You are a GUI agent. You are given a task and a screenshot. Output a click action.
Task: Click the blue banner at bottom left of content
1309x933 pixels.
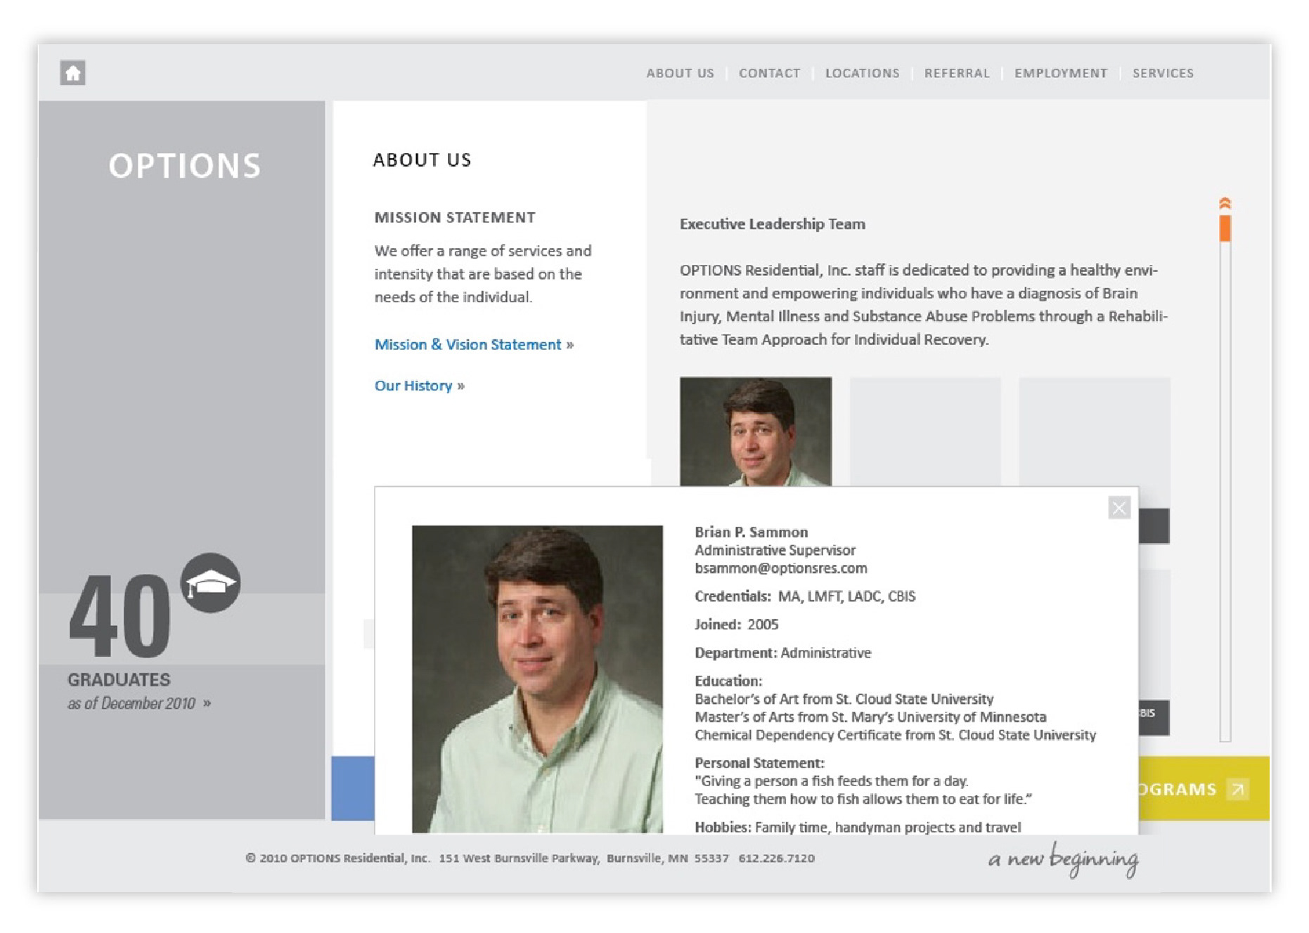353,788
